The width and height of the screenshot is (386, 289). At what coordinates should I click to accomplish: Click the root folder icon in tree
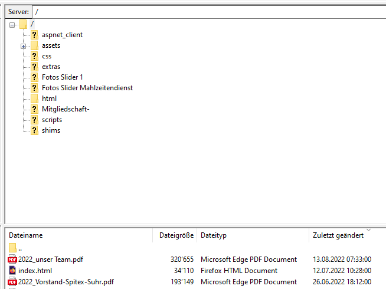[23, 24]
